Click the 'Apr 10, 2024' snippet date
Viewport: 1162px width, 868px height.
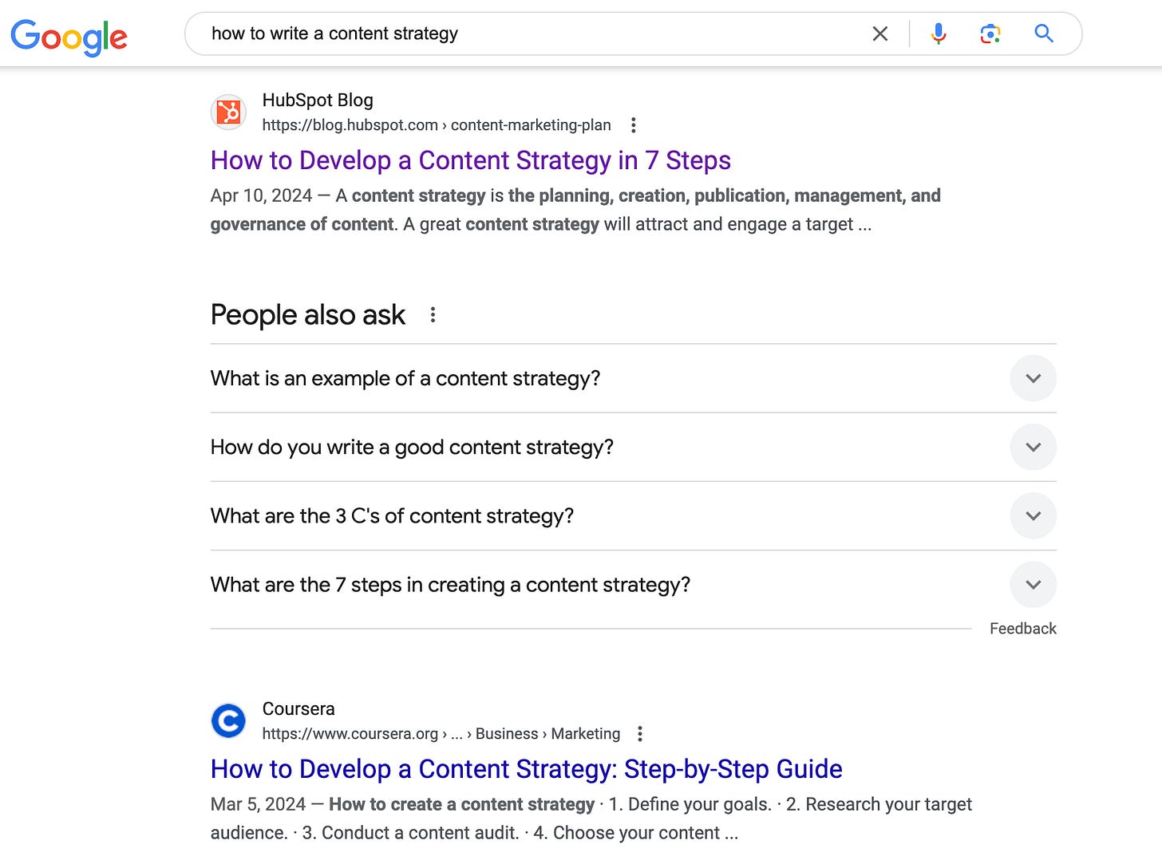pos(261,195)
